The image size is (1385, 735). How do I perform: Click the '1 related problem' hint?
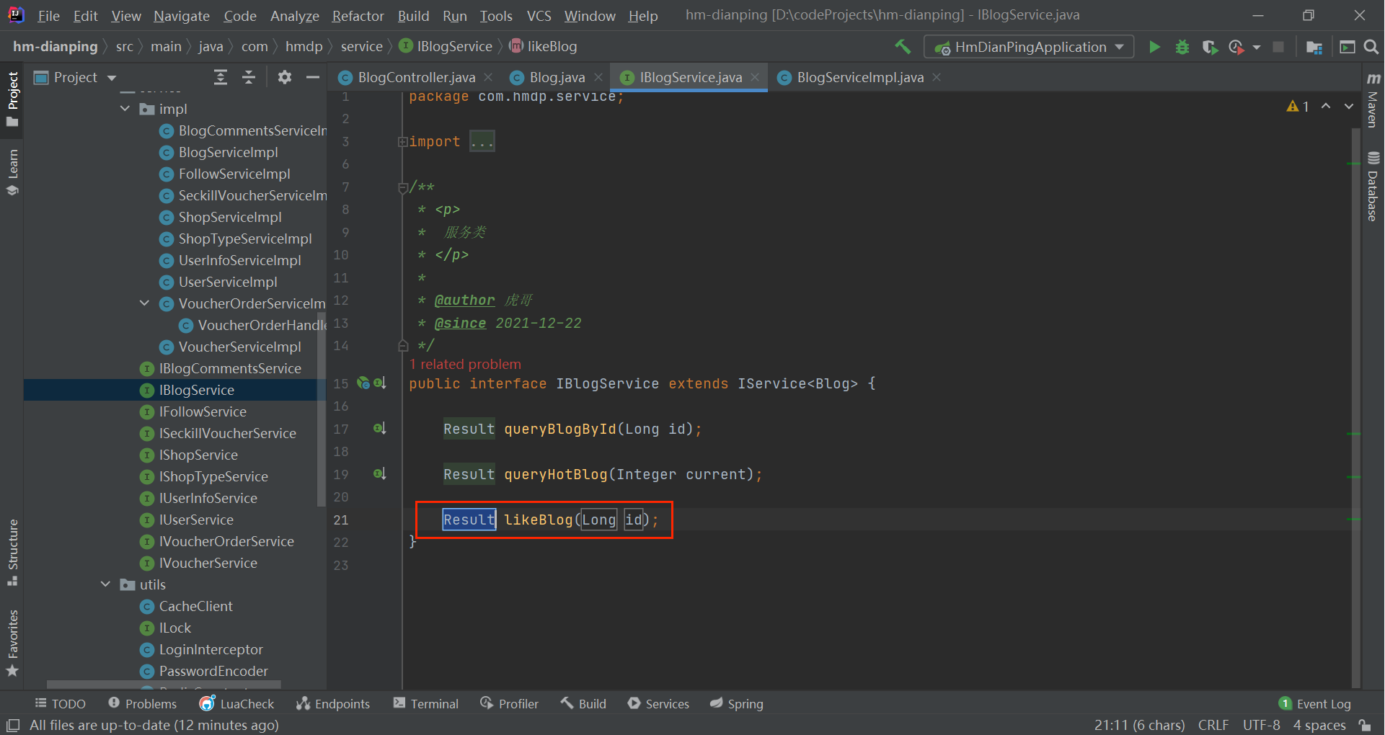465,364
